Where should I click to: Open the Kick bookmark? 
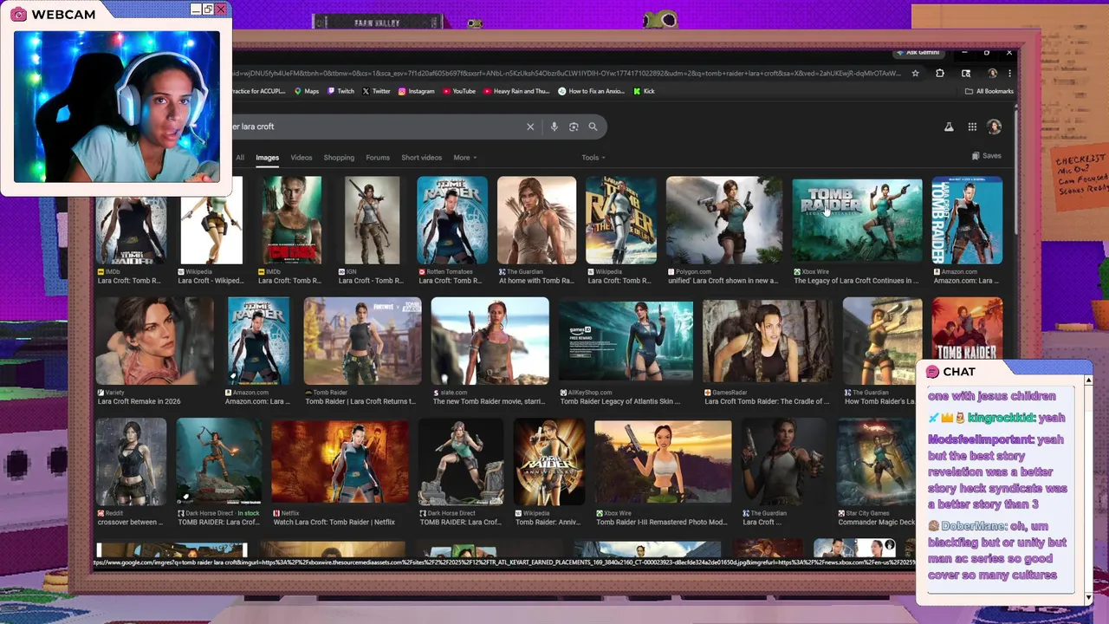point(644,91)
